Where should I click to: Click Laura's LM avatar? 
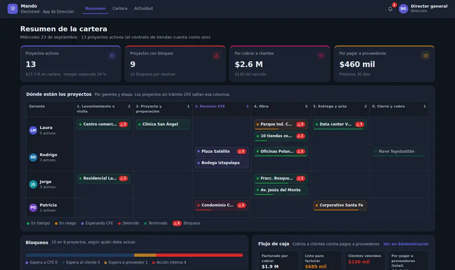(33, 130)
